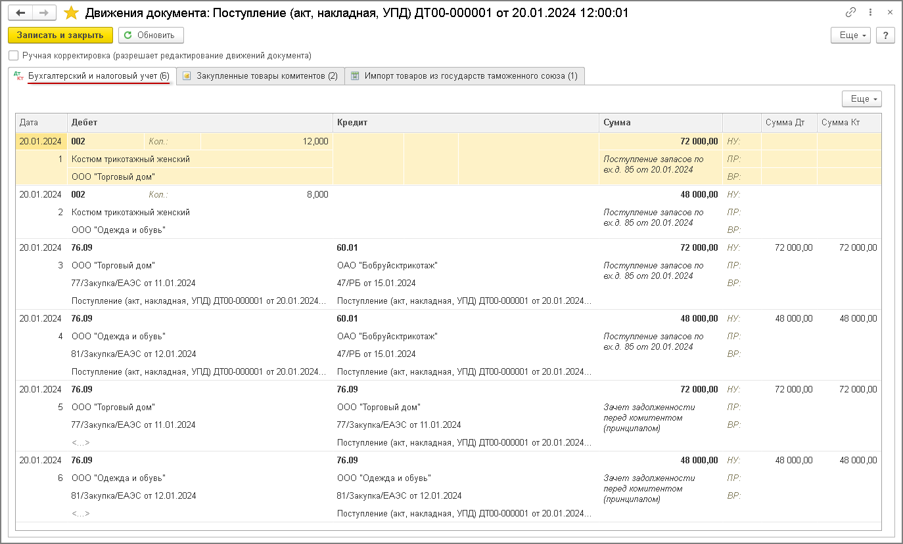The width and height of the screenshot is (903, 544).
Task: Copy link with the chain icon
Action: [850, 12]
